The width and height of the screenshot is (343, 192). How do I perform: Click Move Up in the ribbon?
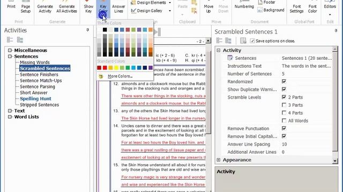pyautogui.click(x=208, y=7)
